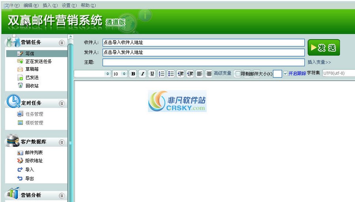Click the mail size limit (K) input box
Viewport: 355px width, 202px height.
pyautogui.click(x=277, y=74)
